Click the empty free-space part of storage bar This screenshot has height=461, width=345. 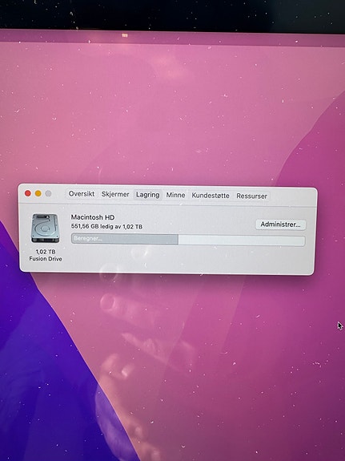(242, 241)
